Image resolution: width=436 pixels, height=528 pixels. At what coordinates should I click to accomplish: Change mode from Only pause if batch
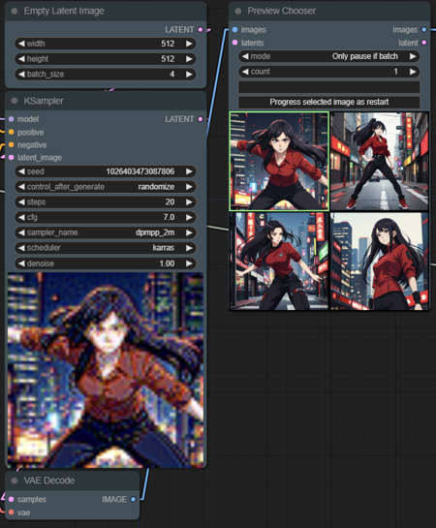328,56
